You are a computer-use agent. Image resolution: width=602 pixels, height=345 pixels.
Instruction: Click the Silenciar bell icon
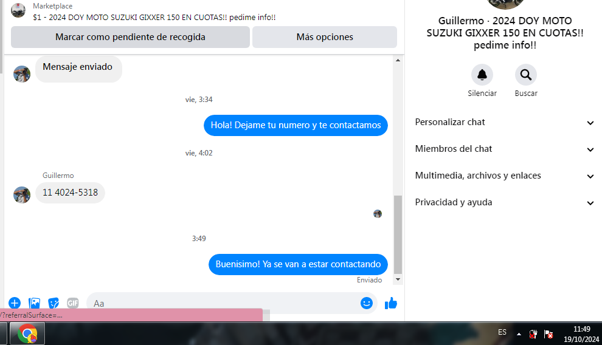[x=482, y=75]
